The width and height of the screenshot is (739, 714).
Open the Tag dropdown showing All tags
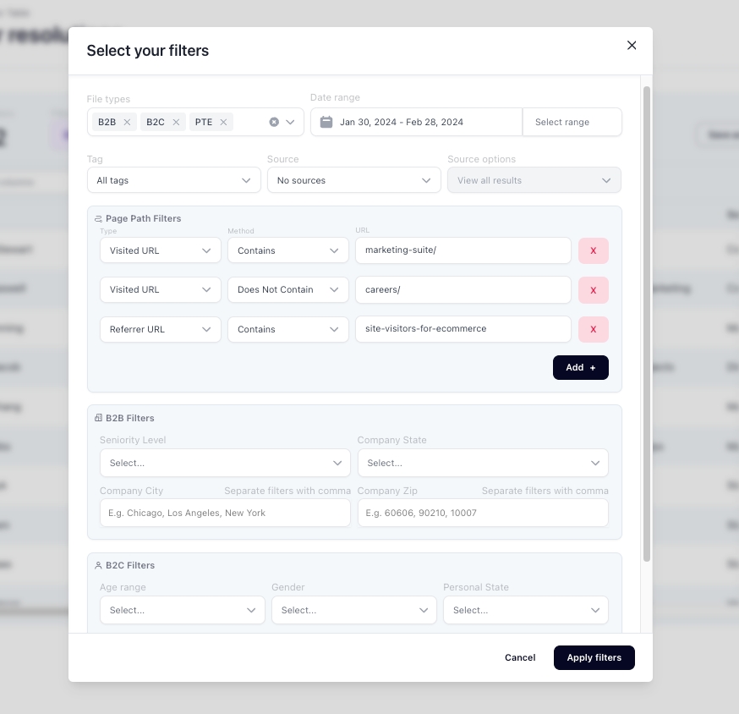tap(173, 180)
